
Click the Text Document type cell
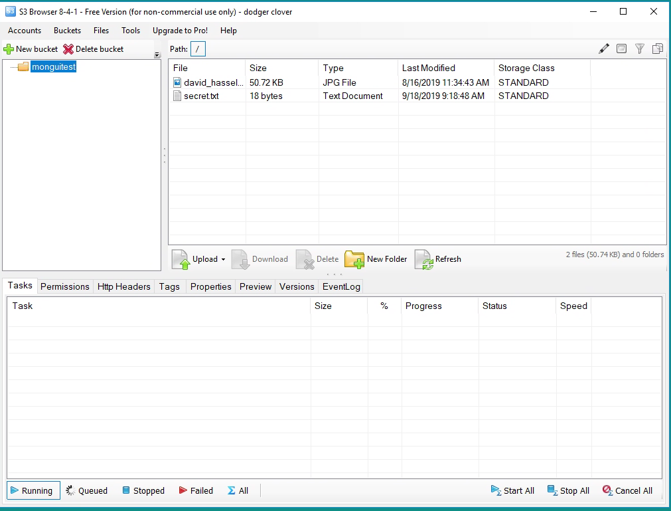point(352,96)
